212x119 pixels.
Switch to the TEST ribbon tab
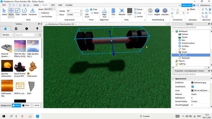[53, 5]
